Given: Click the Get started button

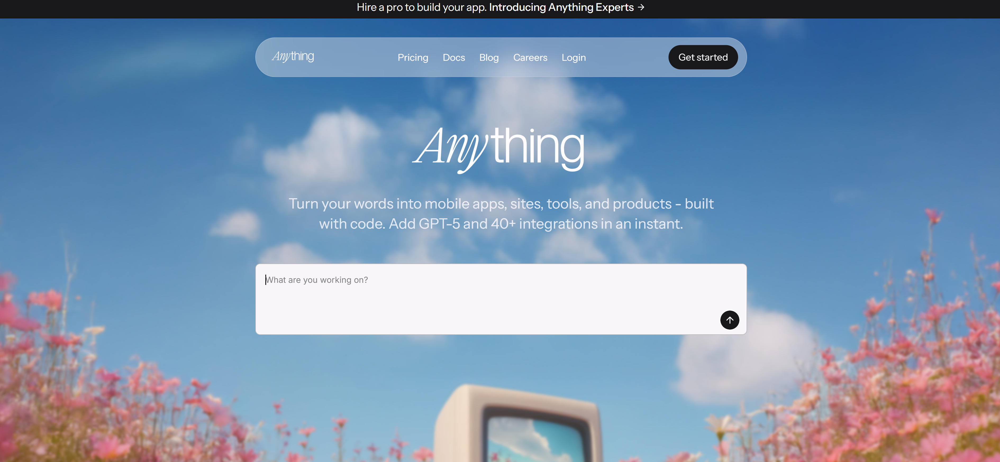Looking at the screenshot, I should coord(703,57).
